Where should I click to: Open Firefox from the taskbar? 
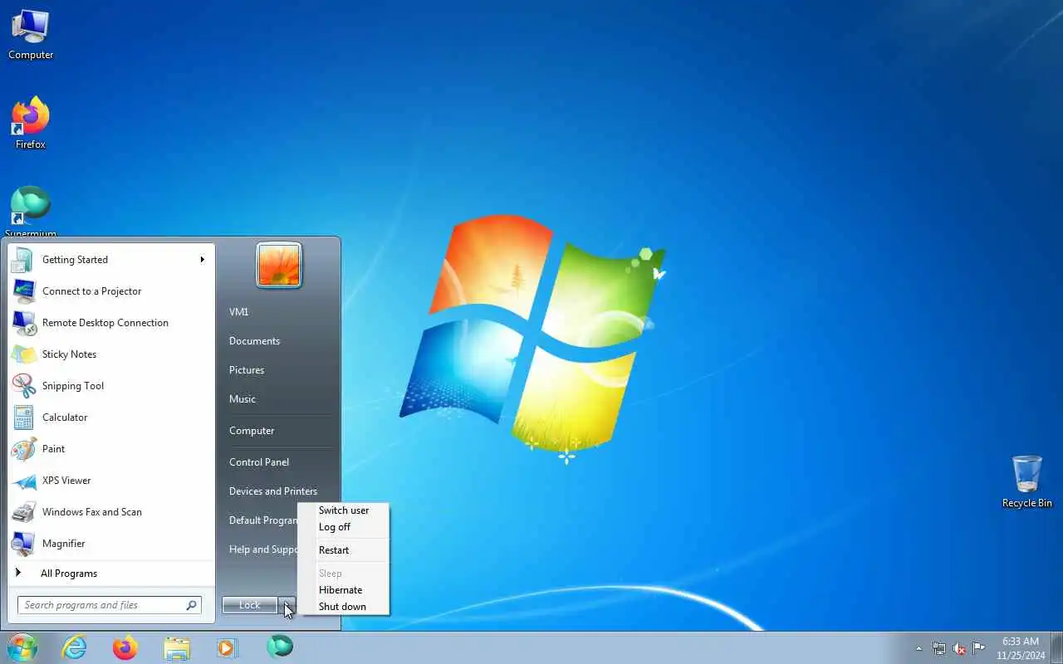125,647
